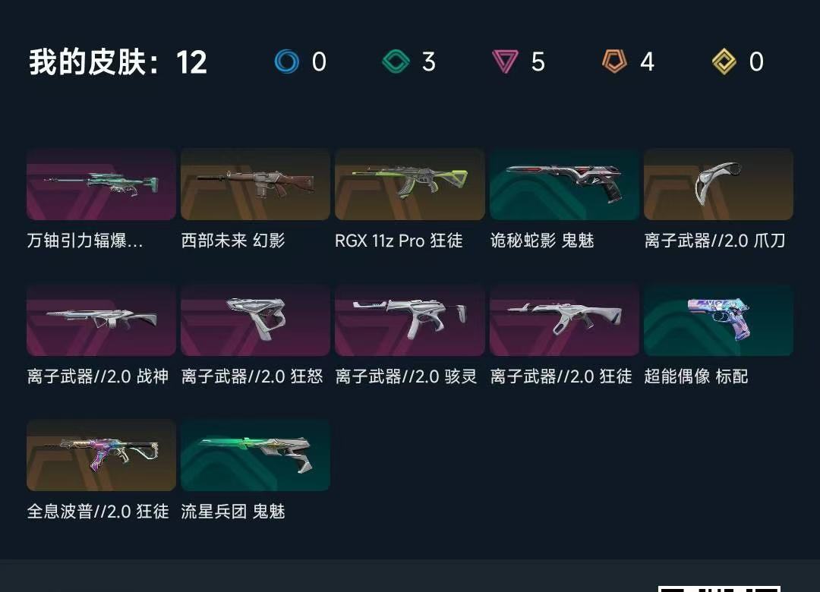Click the 全息波普//2.0 狂徒 name label
The width and height of the screenshot is (820, 592).
pos(98,512)
